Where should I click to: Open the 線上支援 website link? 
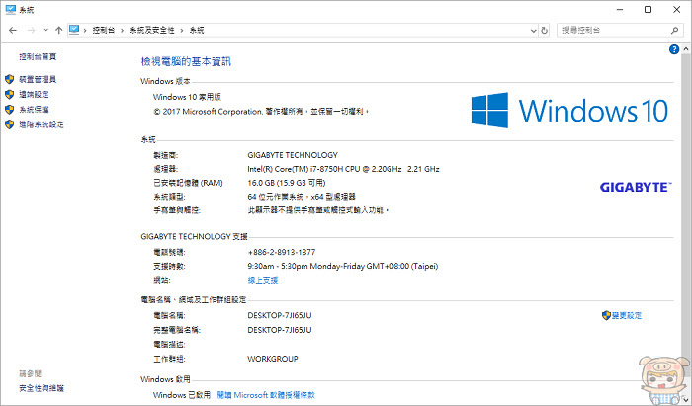[x=263, y=280]
